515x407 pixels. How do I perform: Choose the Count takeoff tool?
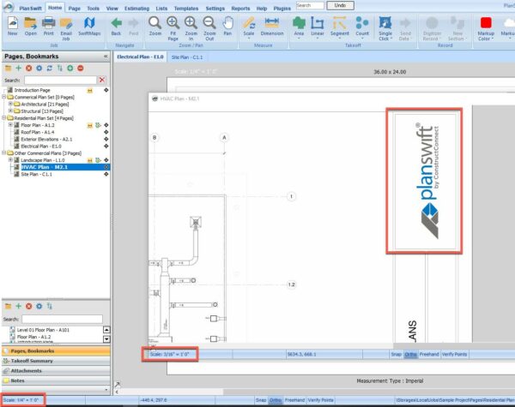coord(362,27)
